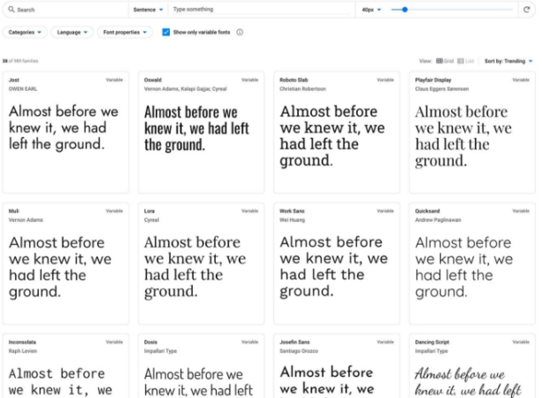Open Sort by Trending dropdown
Viewport: 542px width, 398px height.
pos(508,61)
